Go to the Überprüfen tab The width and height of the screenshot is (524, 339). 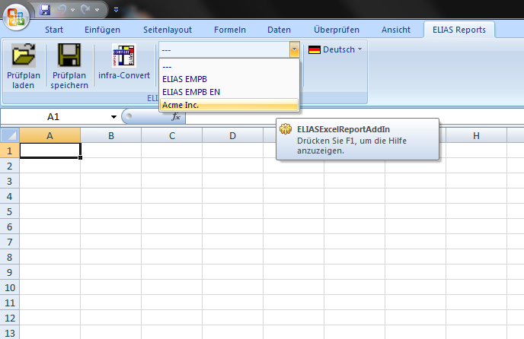click(x=337, y=30)
